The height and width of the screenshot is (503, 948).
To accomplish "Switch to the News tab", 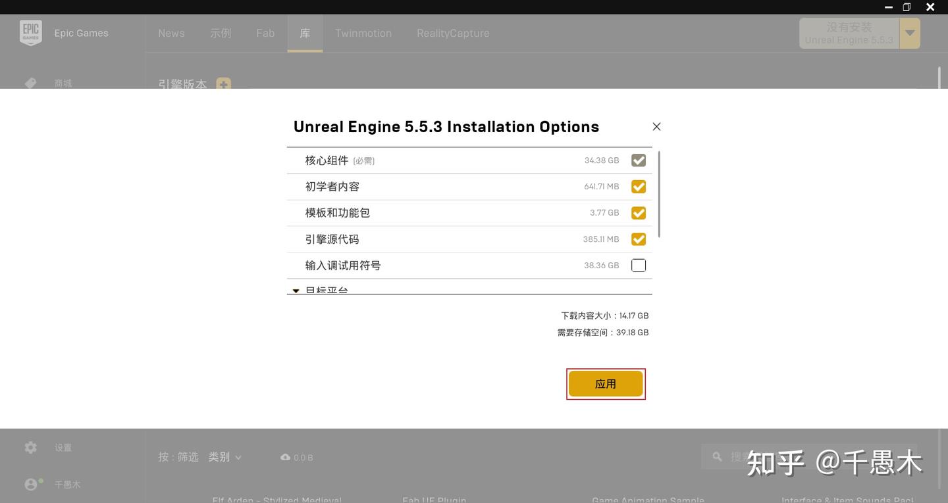I will [x=171, y=33].
